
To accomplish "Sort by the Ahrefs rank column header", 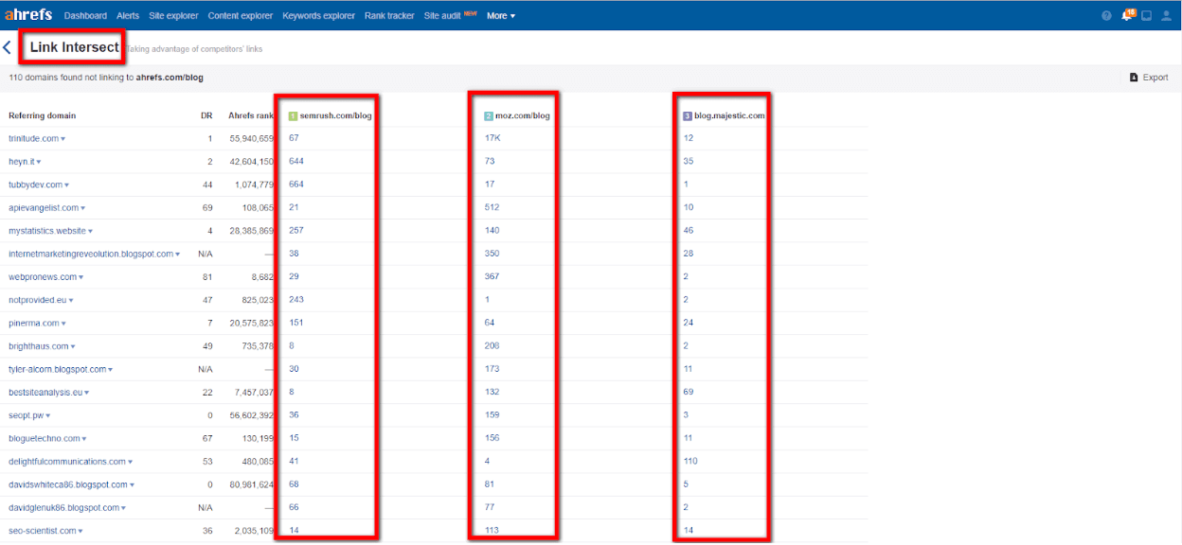I will 251,115.
